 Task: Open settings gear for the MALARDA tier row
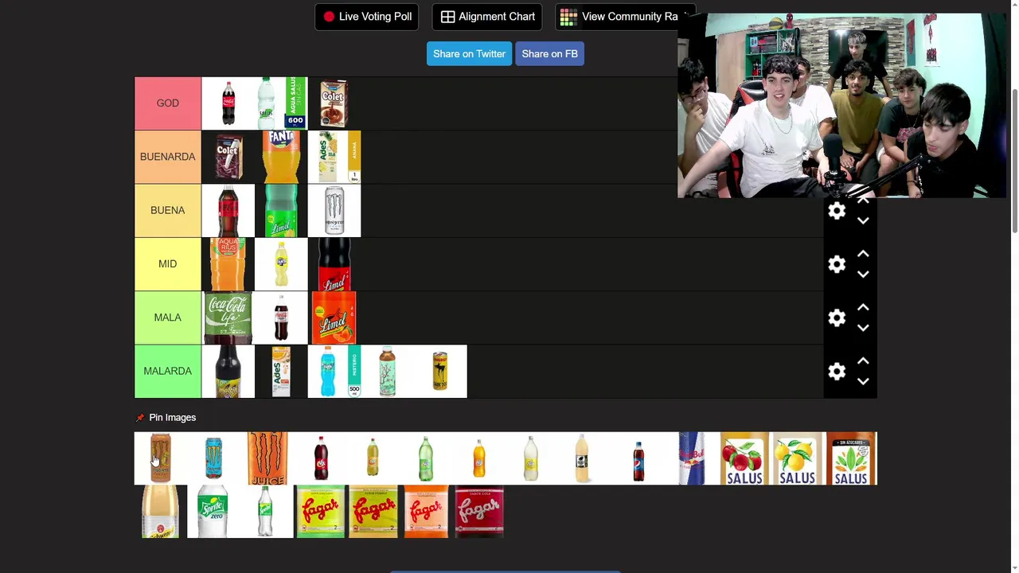[837, 371]
